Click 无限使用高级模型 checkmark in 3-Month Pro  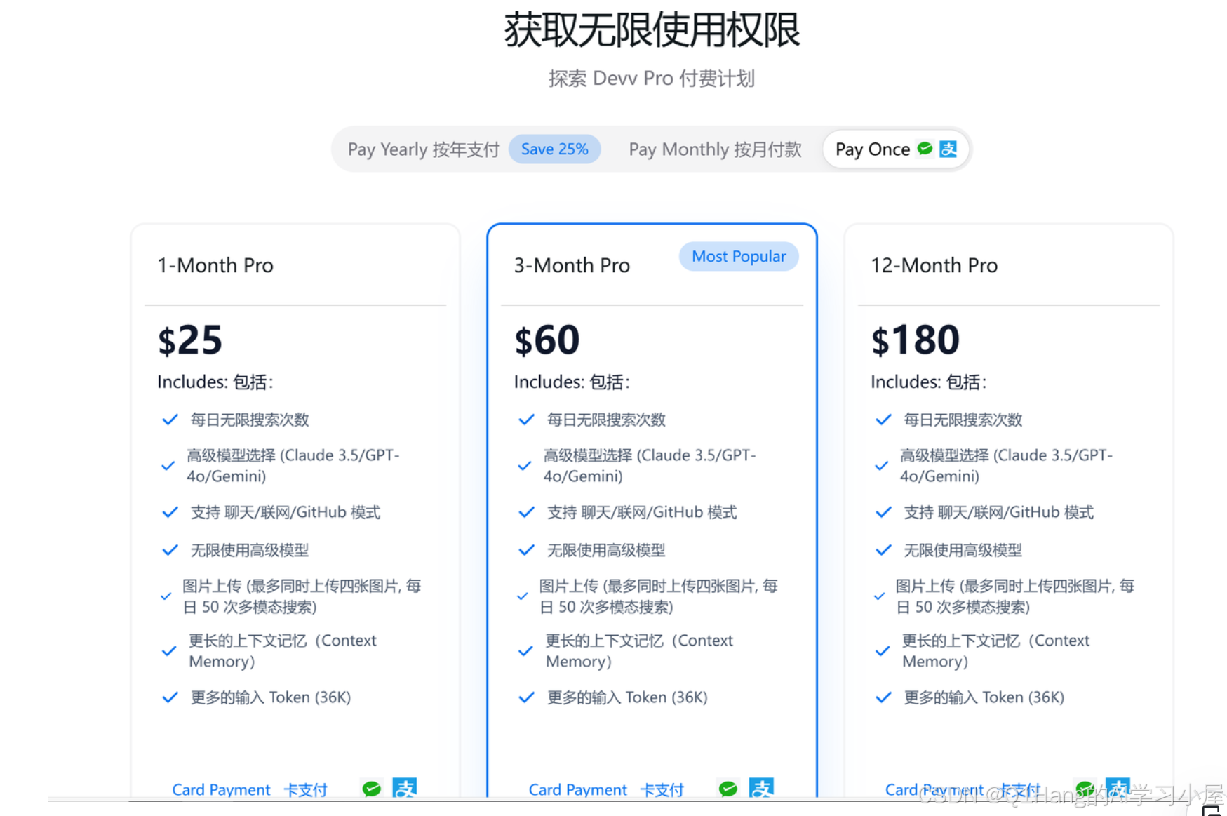tap(526, 550)
